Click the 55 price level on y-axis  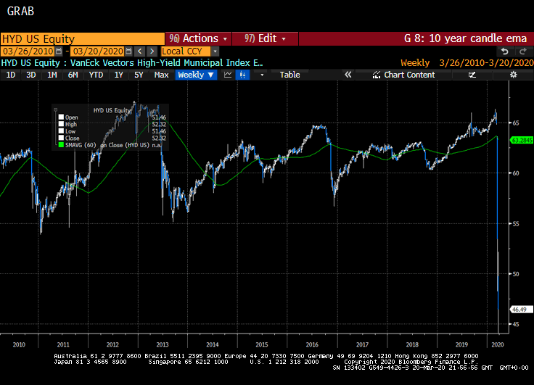pyautogui.click(x=516, y=223)
